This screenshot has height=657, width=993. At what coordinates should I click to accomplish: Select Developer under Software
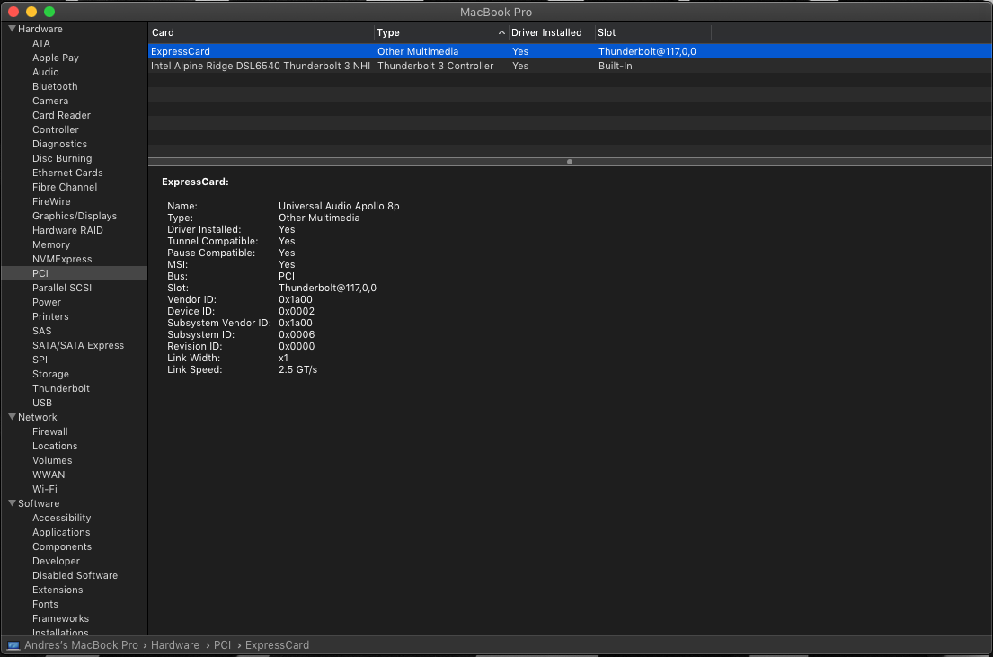(57, 561)
